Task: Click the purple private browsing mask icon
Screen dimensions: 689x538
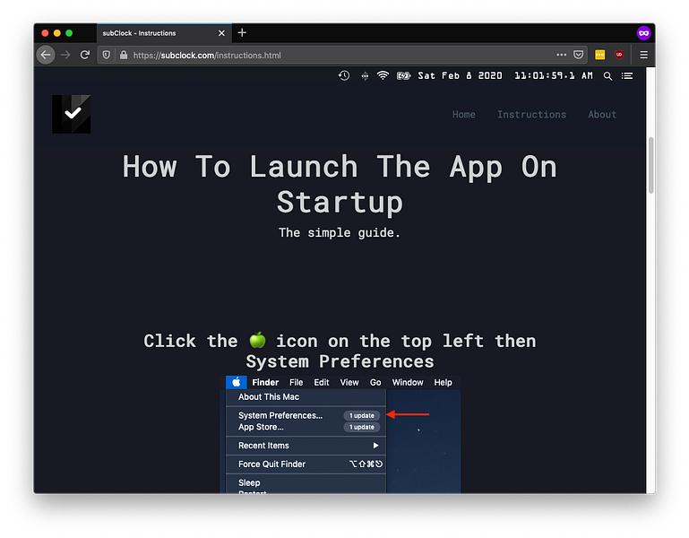Action: pyautogui.click(x=643, y=33)
